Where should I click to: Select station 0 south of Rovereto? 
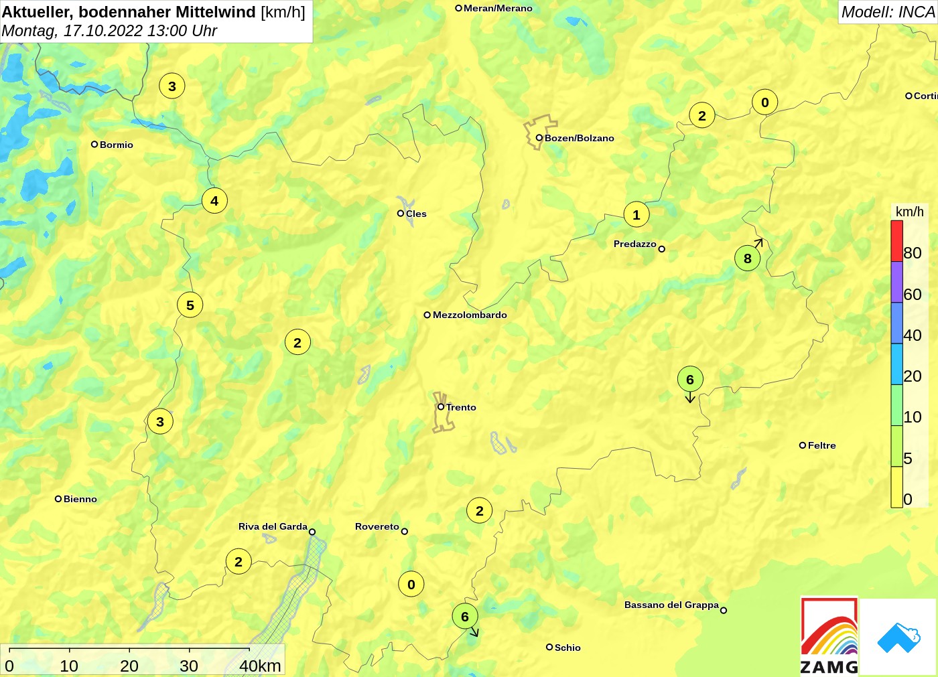(x=411, y=584)
